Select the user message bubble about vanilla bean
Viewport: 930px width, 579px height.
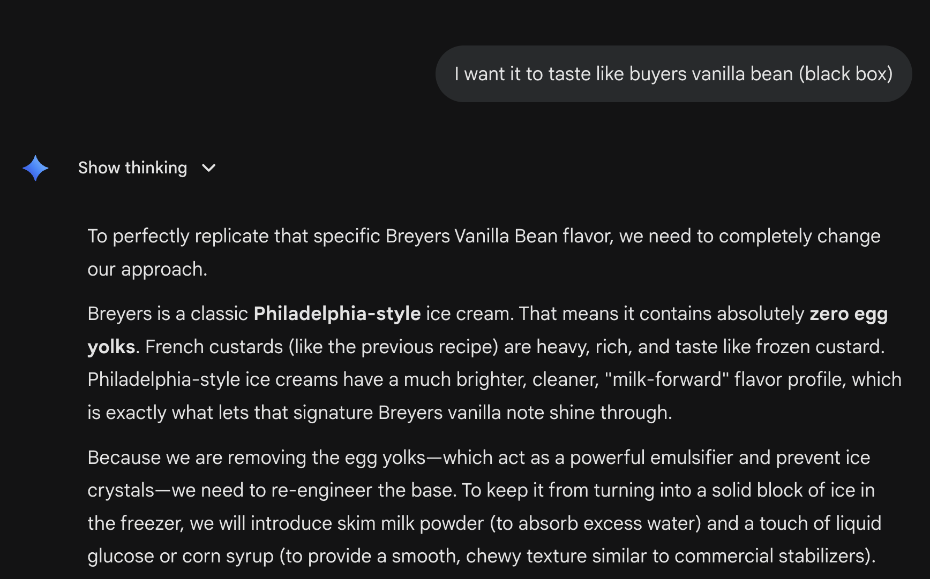[673, 74]
